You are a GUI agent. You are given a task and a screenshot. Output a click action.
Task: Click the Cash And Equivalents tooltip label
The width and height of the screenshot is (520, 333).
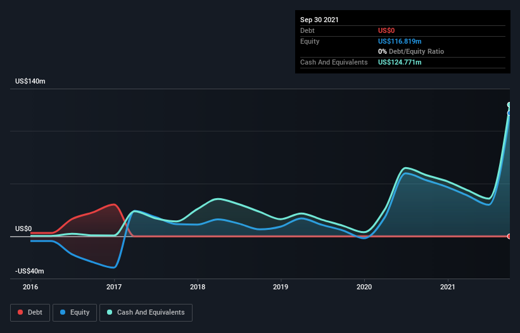pos(334,62)
